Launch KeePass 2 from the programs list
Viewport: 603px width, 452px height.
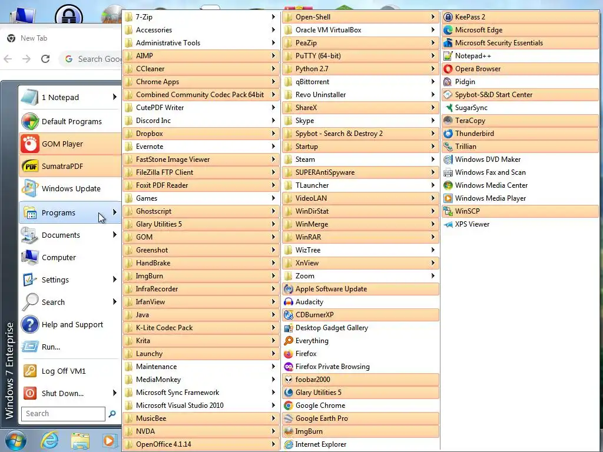coord(520,17)
